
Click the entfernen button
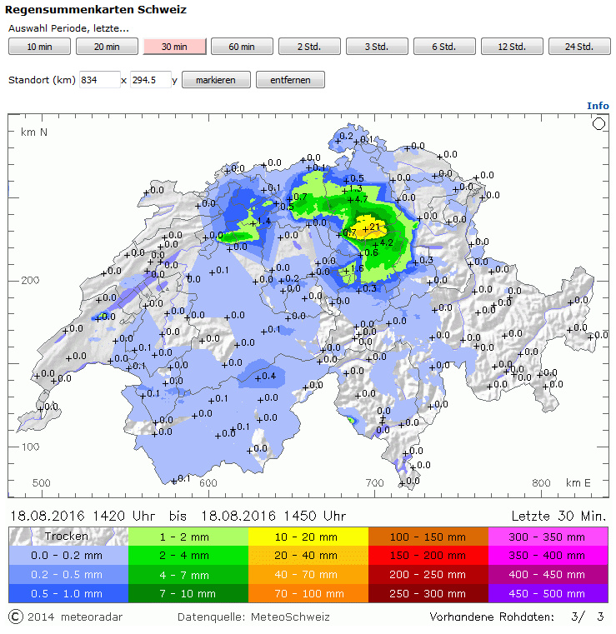(290, 80)
